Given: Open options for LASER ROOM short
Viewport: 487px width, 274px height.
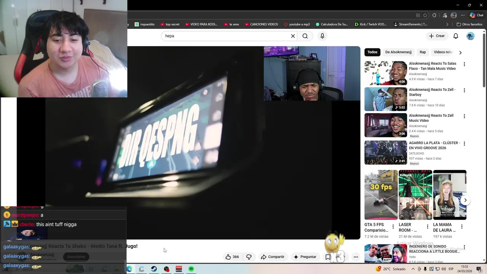Looking at the screenshot, I should [427, 226].
